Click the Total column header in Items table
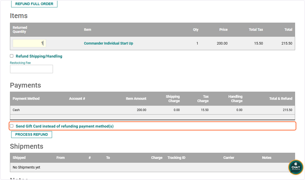 pos(288,30)
